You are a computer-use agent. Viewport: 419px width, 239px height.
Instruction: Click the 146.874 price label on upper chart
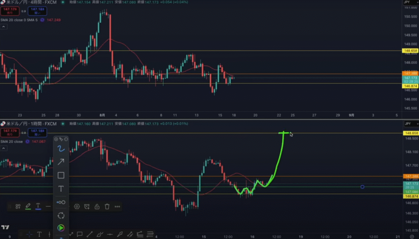point(410,86)
